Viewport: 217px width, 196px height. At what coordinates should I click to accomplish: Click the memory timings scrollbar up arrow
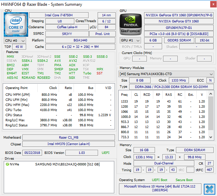pyautogui.click(x=211, y=94)
